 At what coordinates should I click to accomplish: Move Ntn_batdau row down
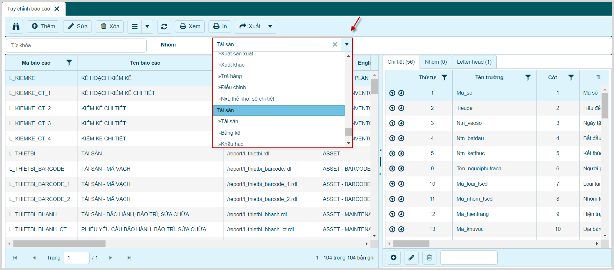[401, 138]
